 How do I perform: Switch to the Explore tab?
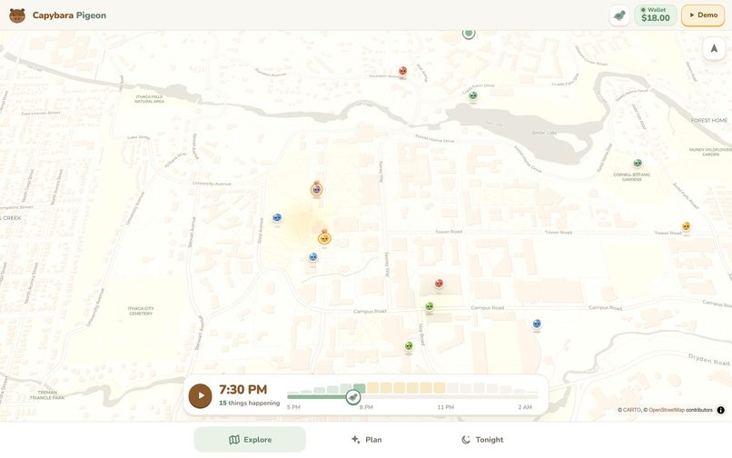(x=251, y=440)
